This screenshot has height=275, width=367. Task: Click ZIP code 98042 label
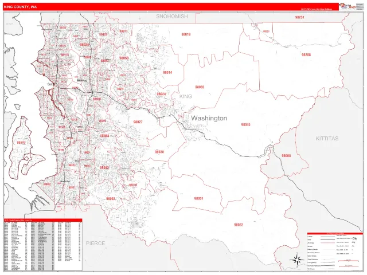coord(104,168)
